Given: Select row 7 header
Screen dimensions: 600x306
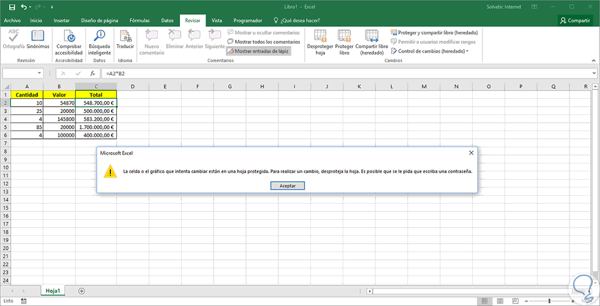Looking at the screenshot, I should click(x=5, y=143).
